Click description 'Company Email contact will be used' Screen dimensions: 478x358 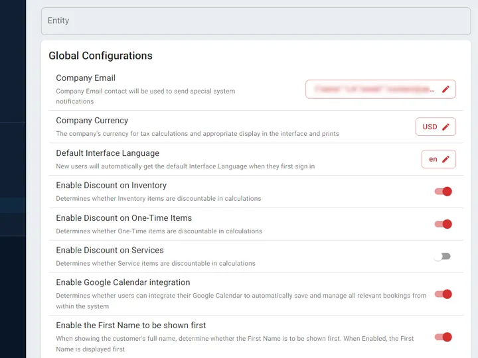click(x=145, y=96)
